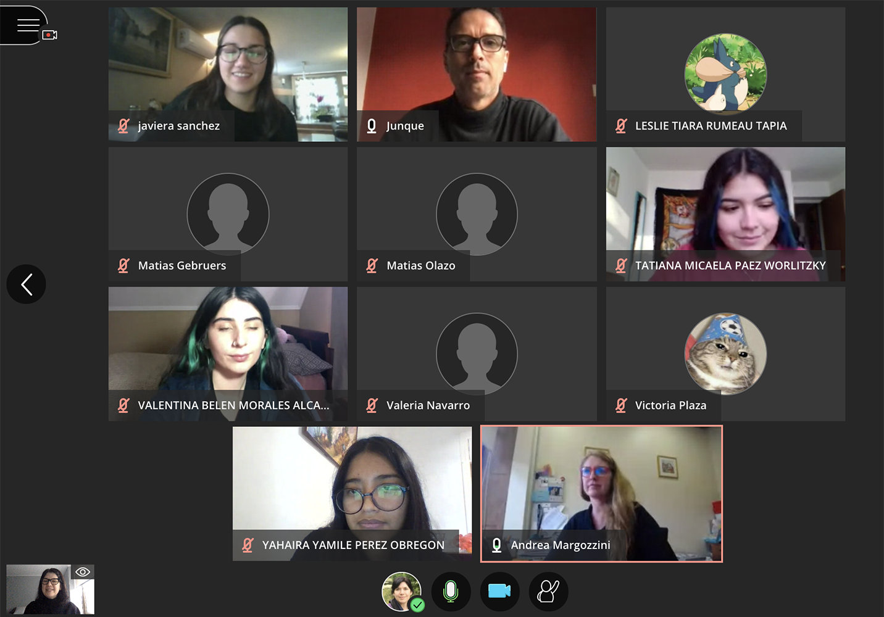The height and width of the screenshot is (617, 884).
Task: Click the Matias Olazo name label
Action: (421, 265)
